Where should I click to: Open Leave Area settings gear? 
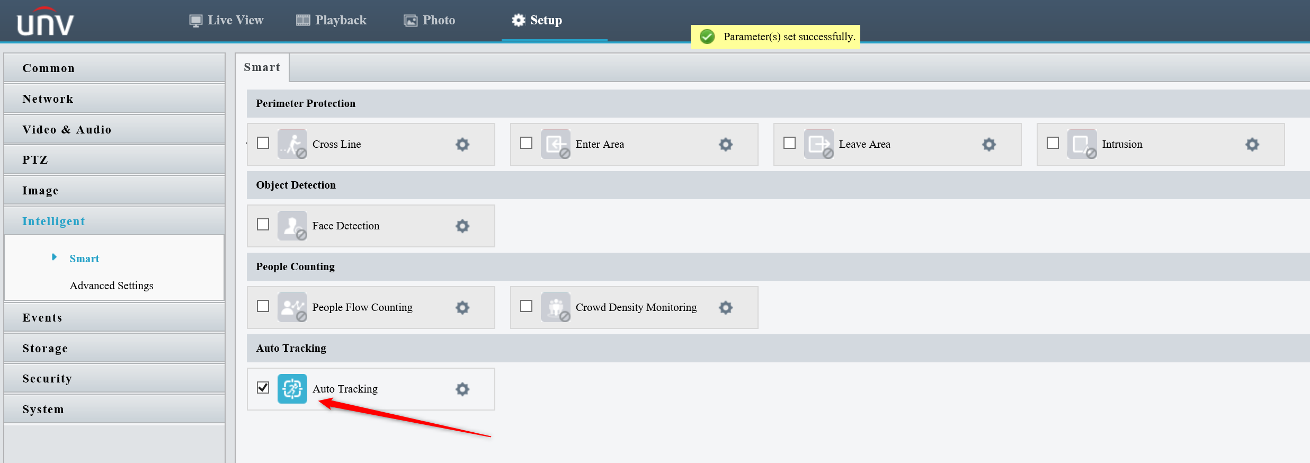[x=989, y=144]
